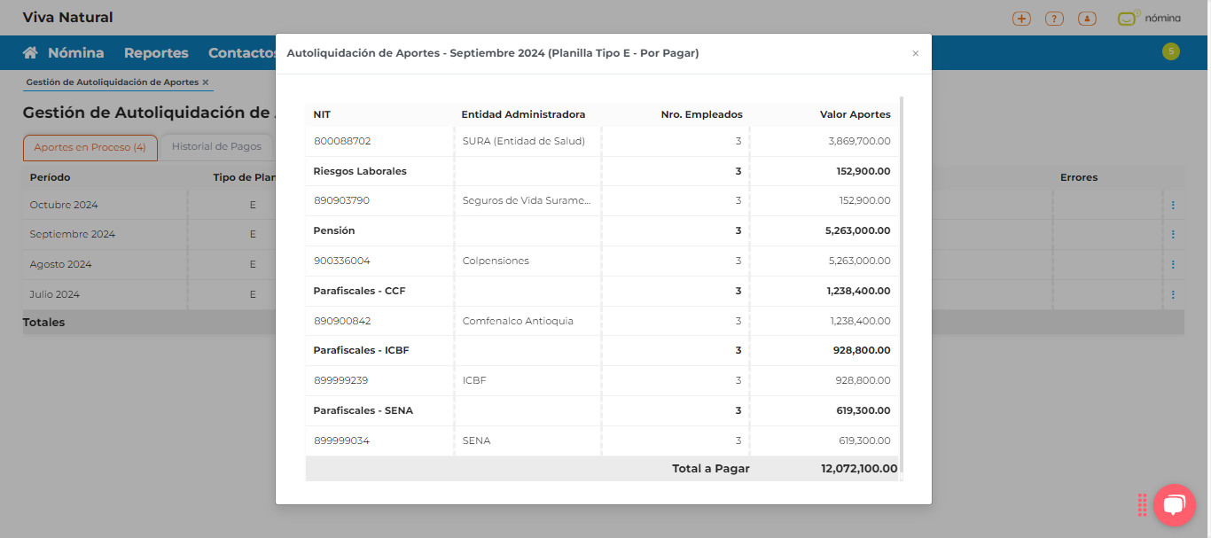The height and width of the screenshot is (538, 1211).
Task: Click 928,800.00 in the 899999239 row
Action: coord(863,380)
